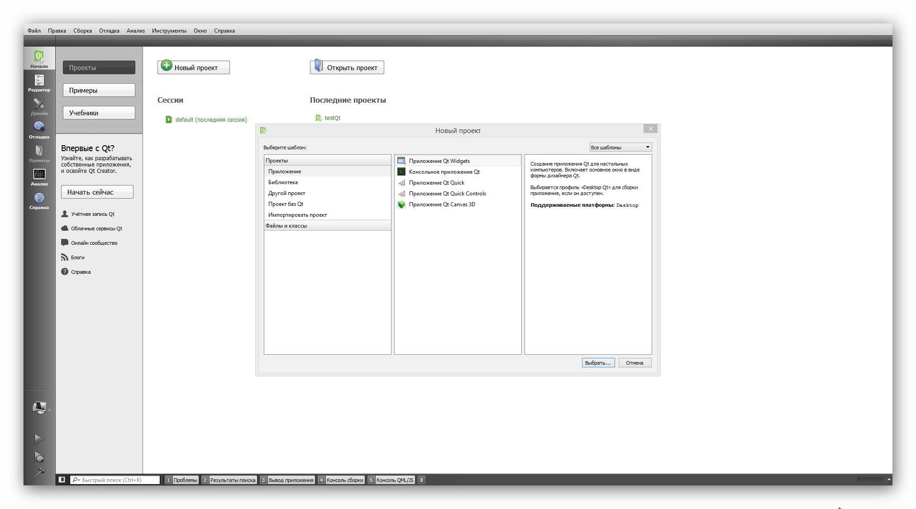
Task: Click Онлайн сообщество chat icon
Action: (x=65, y=243)
